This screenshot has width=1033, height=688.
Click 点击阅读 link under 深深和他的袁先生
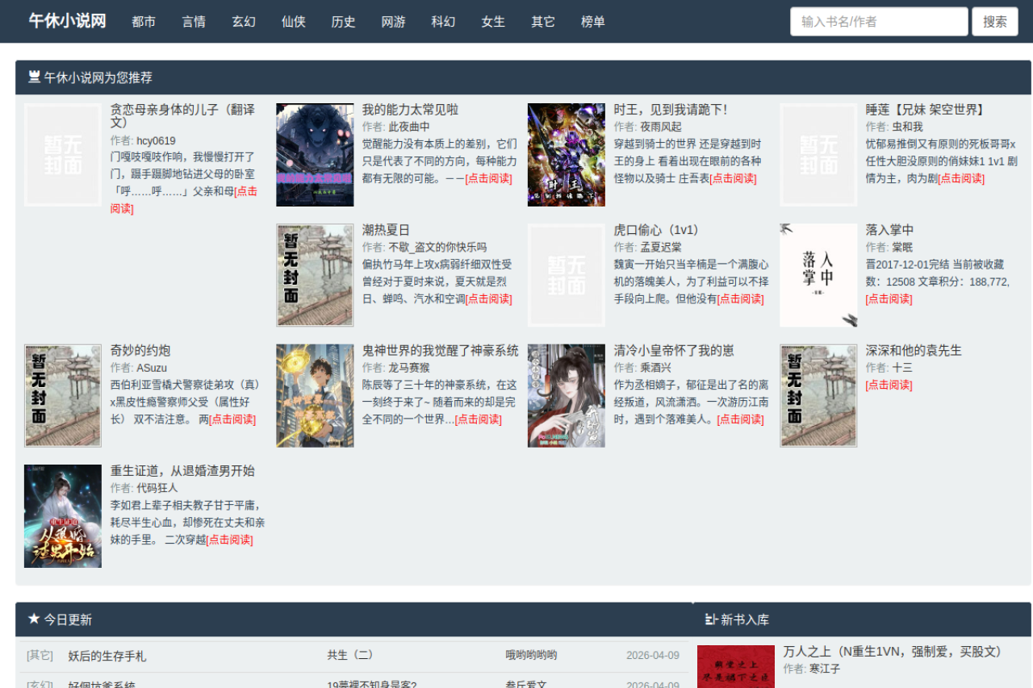pyautogui.click(x=889, y=385)
